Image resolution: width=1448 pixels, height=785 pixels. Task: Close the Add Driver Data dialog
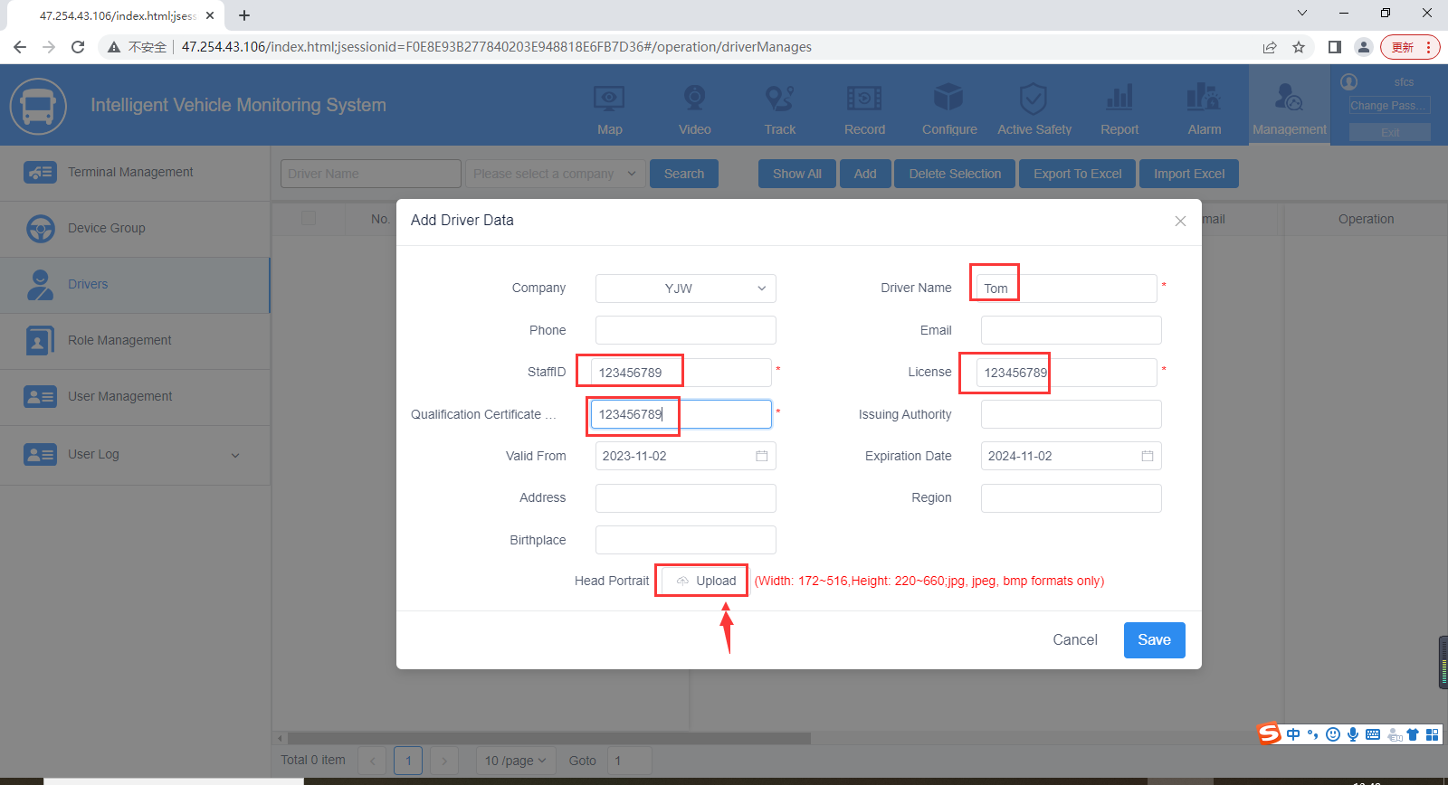click(x=1180, y=221)
